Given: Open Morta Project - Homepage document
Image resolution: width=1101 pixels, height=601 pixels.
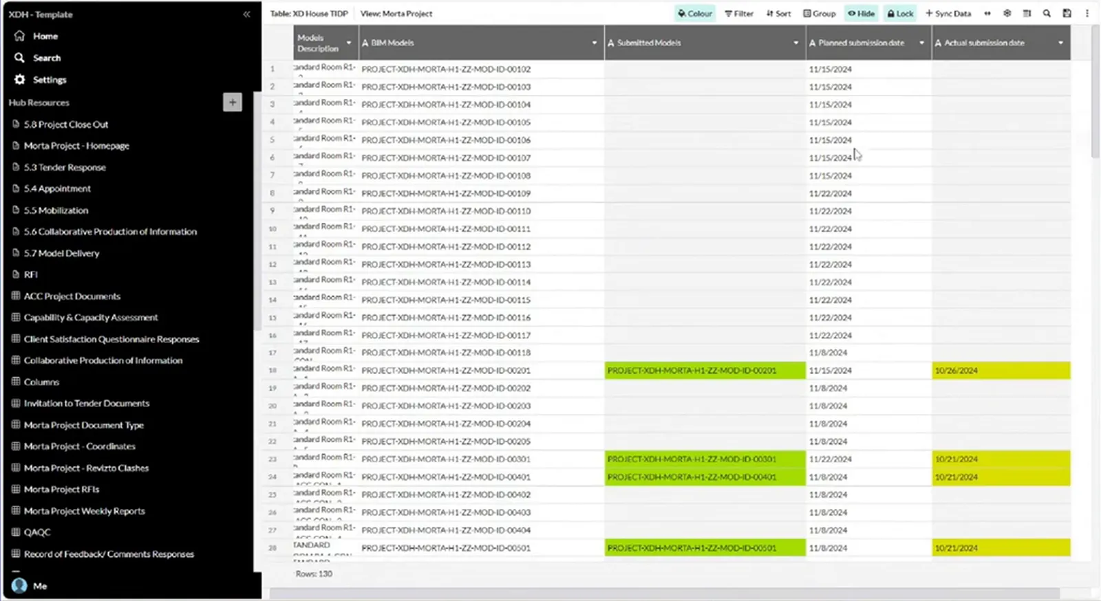Looking at the screenshot, I should coord(76,146).
